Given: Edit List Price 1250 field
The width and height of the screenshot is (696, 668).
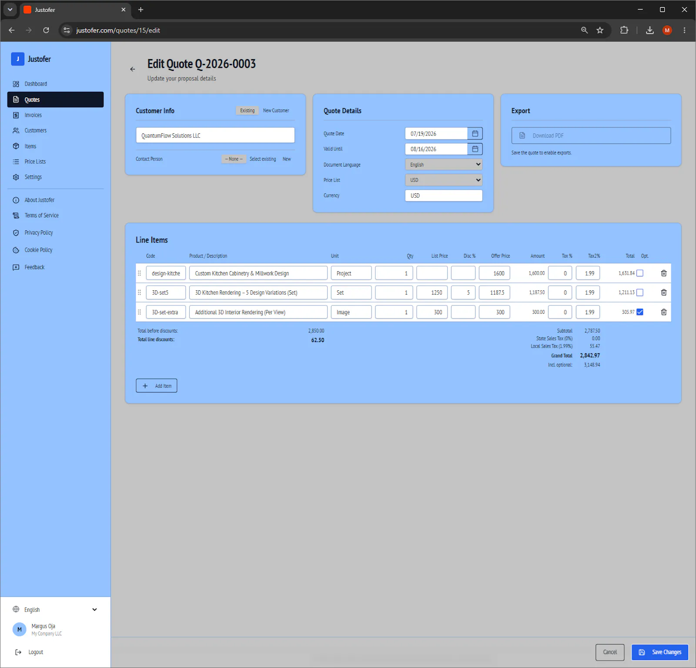Looking at the screenshot, I should tap(432, 292).
